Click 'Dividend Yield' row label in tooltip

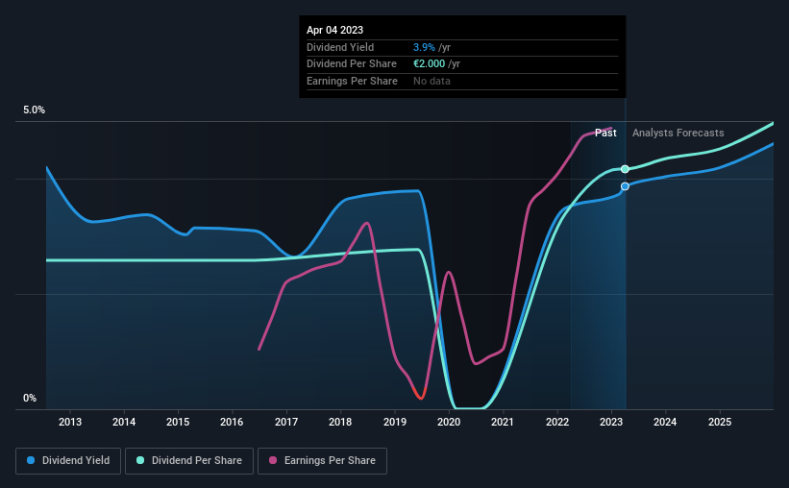[340, 47]
